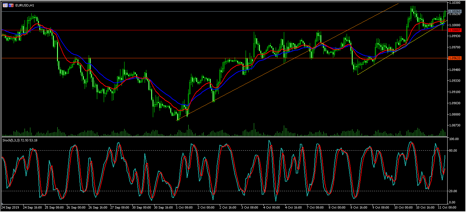Screen dimensions: 466x212
Task: Click the 100.00 label on the Stochastic scale
Action: coord(454,138)
